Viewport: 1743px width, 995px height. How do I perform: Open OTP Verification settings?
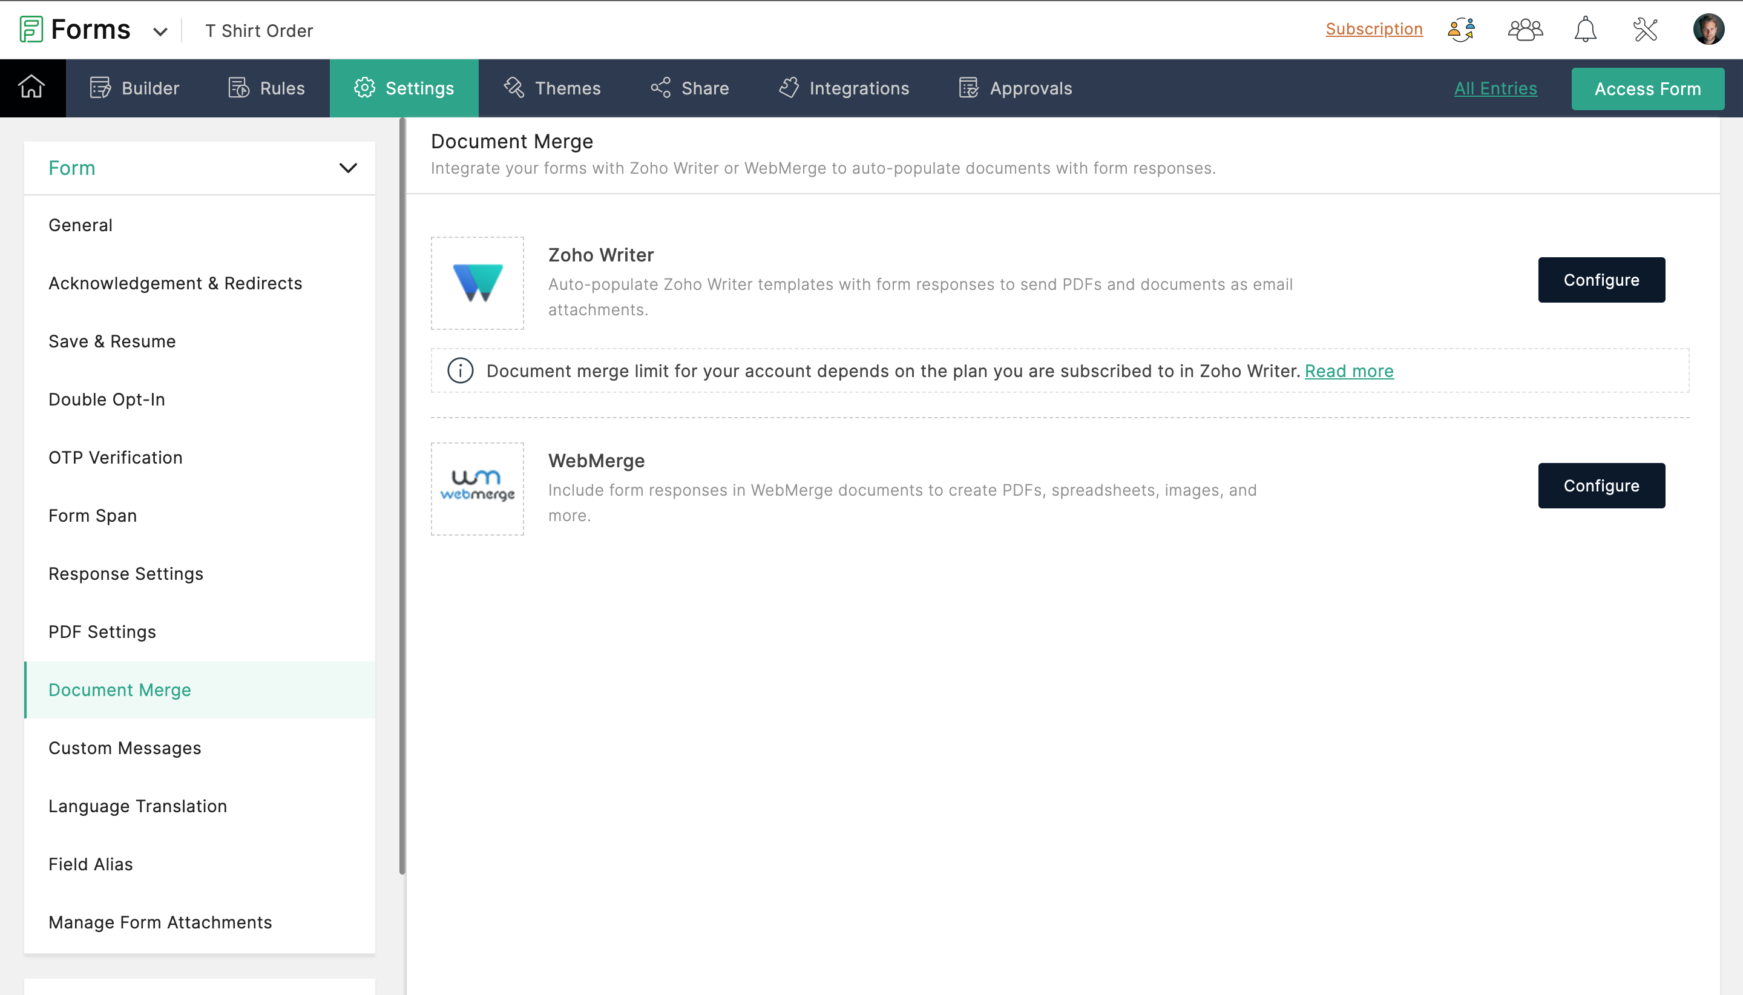tap(200, 457)
